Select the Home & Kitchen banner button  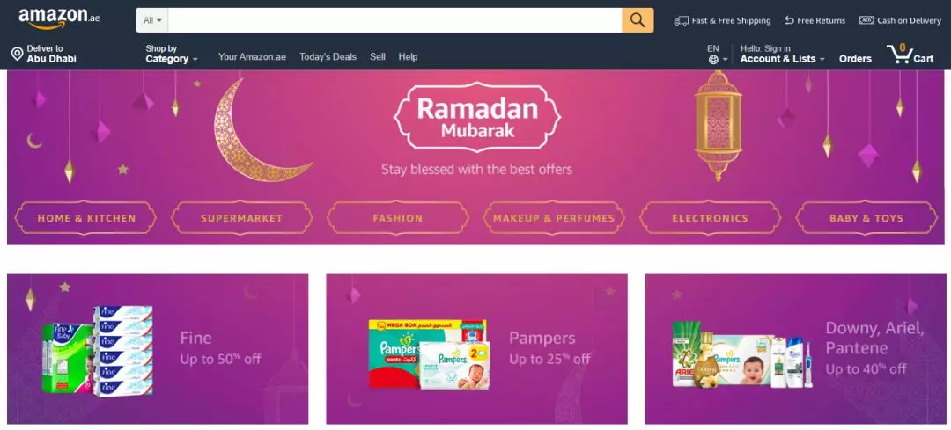pyautogui.click(x=86, y=218)
